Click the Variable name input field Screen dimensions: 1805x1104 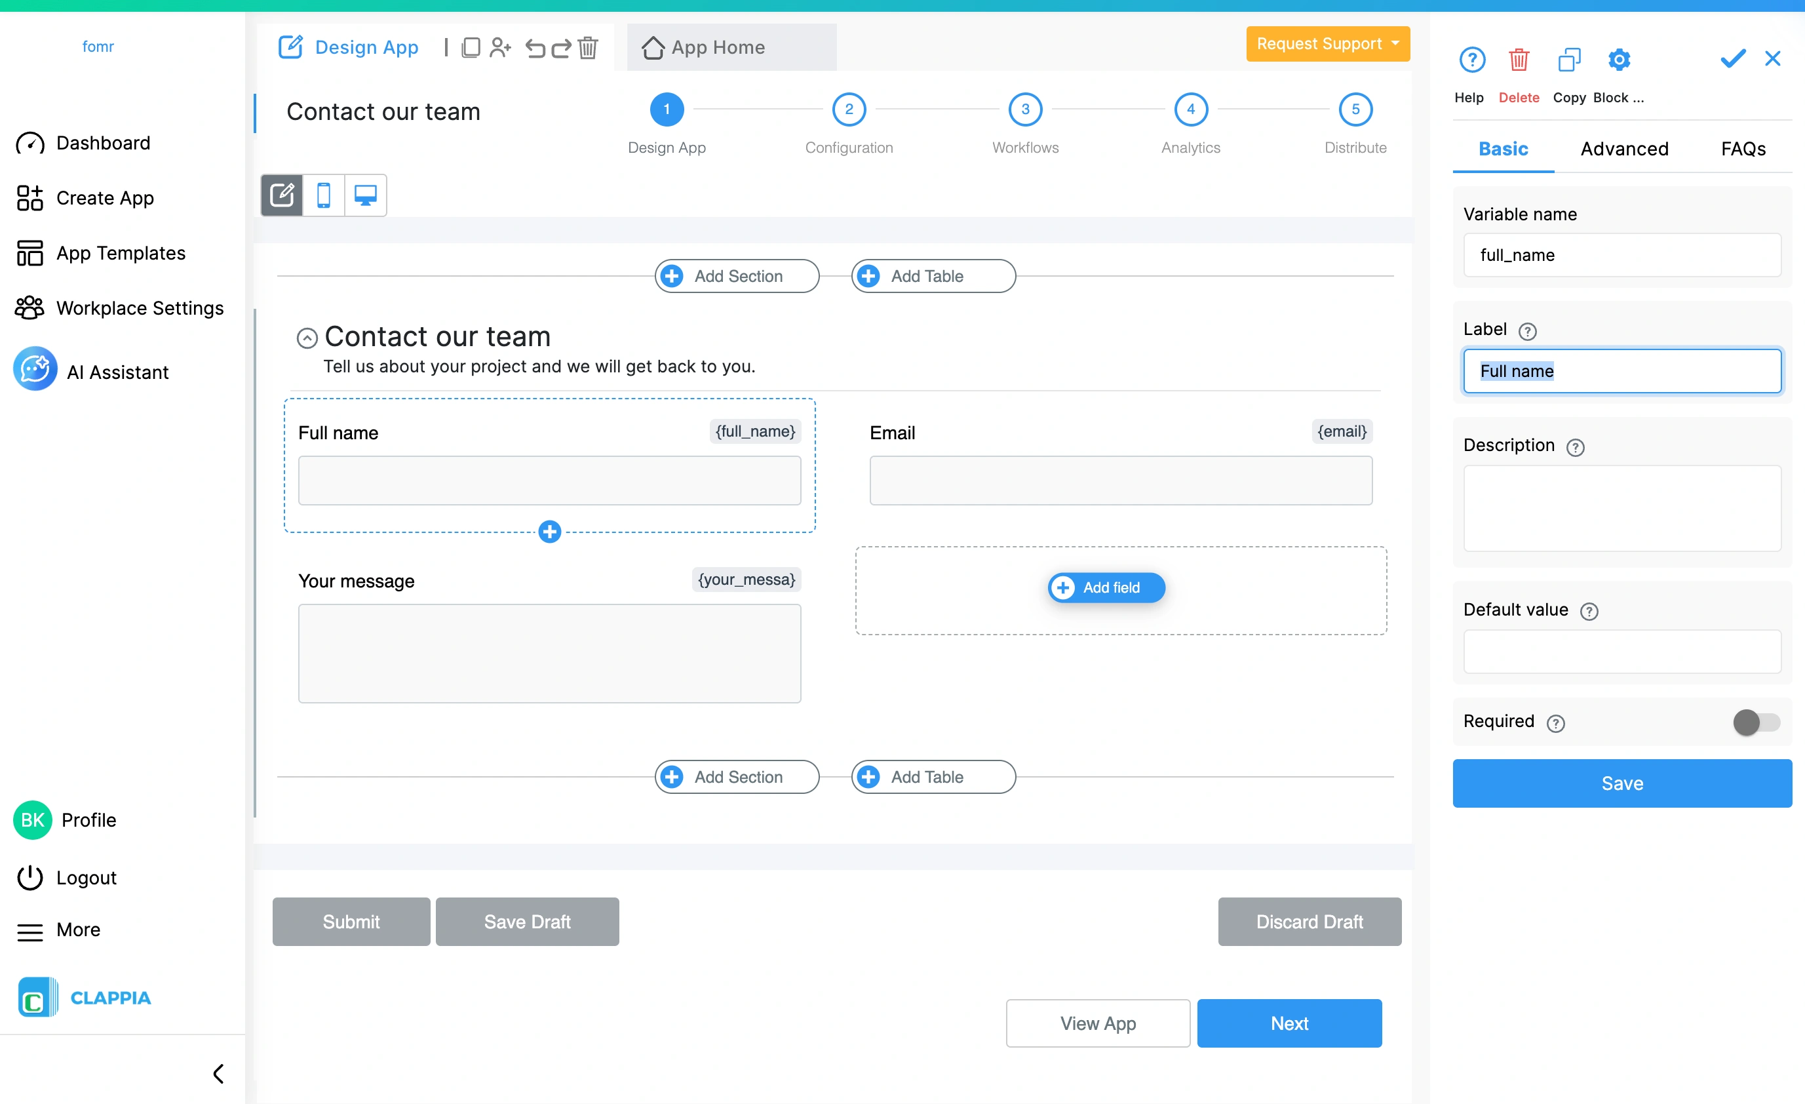(x=1622, y=255)
